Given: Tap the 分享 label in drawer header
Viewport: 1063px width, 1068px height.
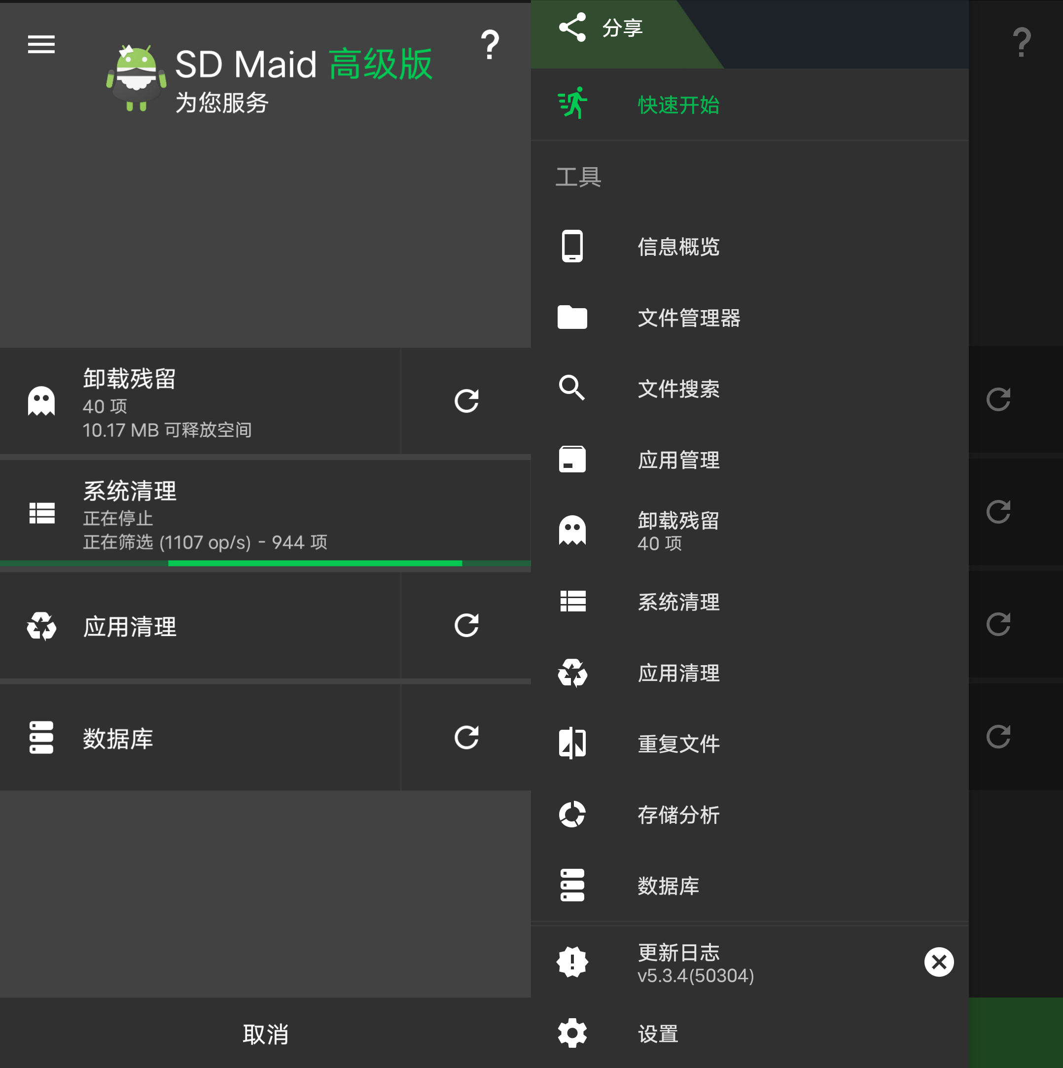Looking at the screenshot, I should pyautogui.click(x=622, y=28).
